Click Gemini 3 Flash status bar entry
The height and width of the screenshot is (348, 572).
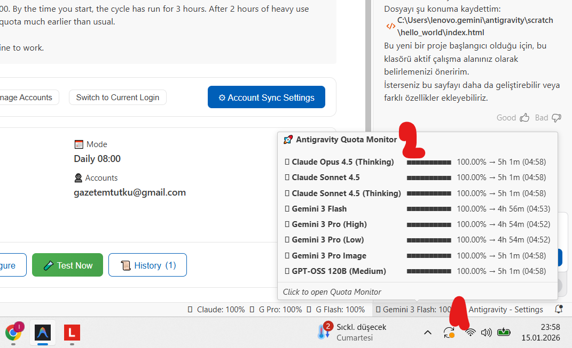[414, 310]
